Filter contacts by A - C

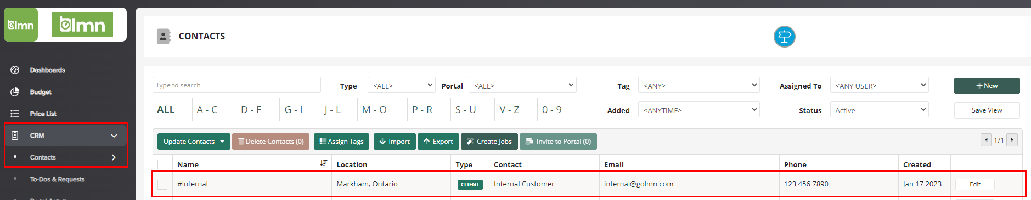point(207,110)
